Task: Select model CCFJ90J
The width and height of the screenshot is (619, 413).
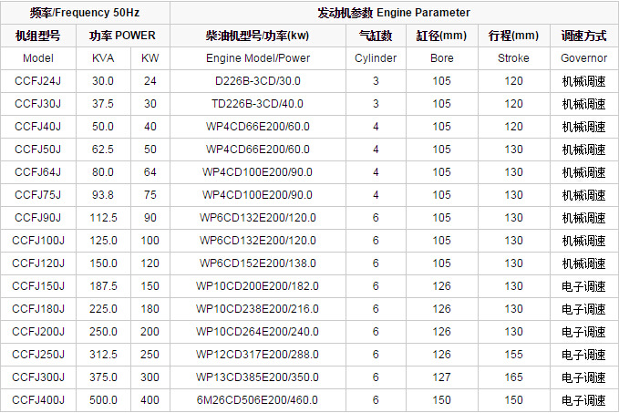Action: 38,218
